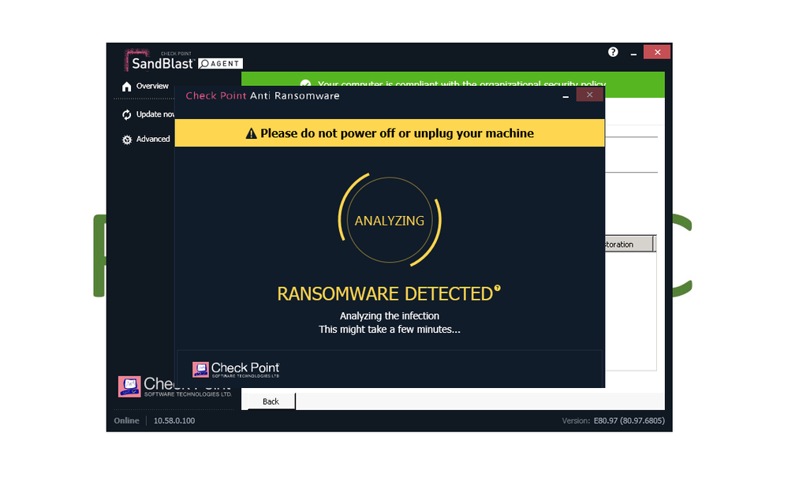Open help via the question mark icon

[613, 52]
